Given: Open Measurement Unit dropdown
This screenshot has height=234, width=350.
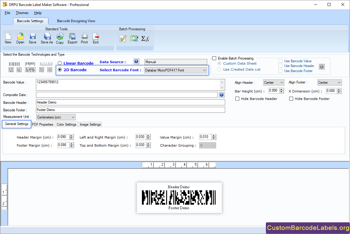Looking at the screenshot, I should click(56, 117).
